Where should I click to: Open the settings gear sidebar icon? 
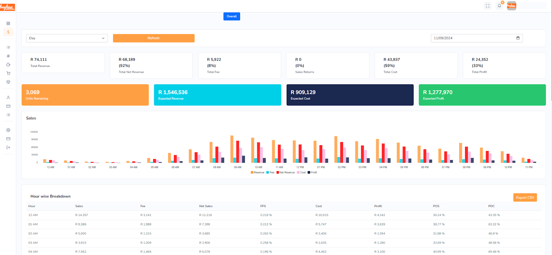8,130
